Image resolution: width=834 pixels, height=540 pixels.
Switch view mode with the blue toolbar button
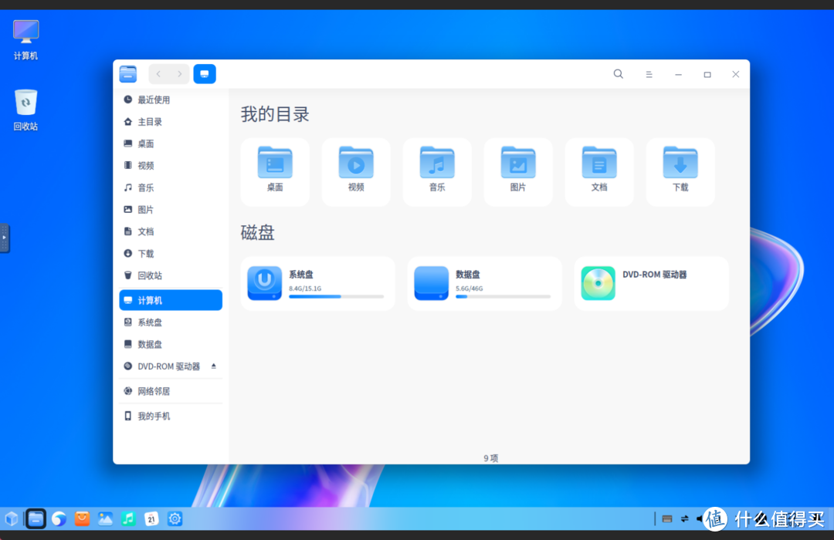205,73
